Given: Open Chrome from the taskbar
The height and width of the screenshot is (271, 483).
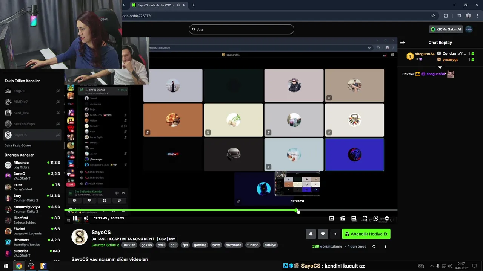Looking at the screenshot, I should tap(19, 266).
